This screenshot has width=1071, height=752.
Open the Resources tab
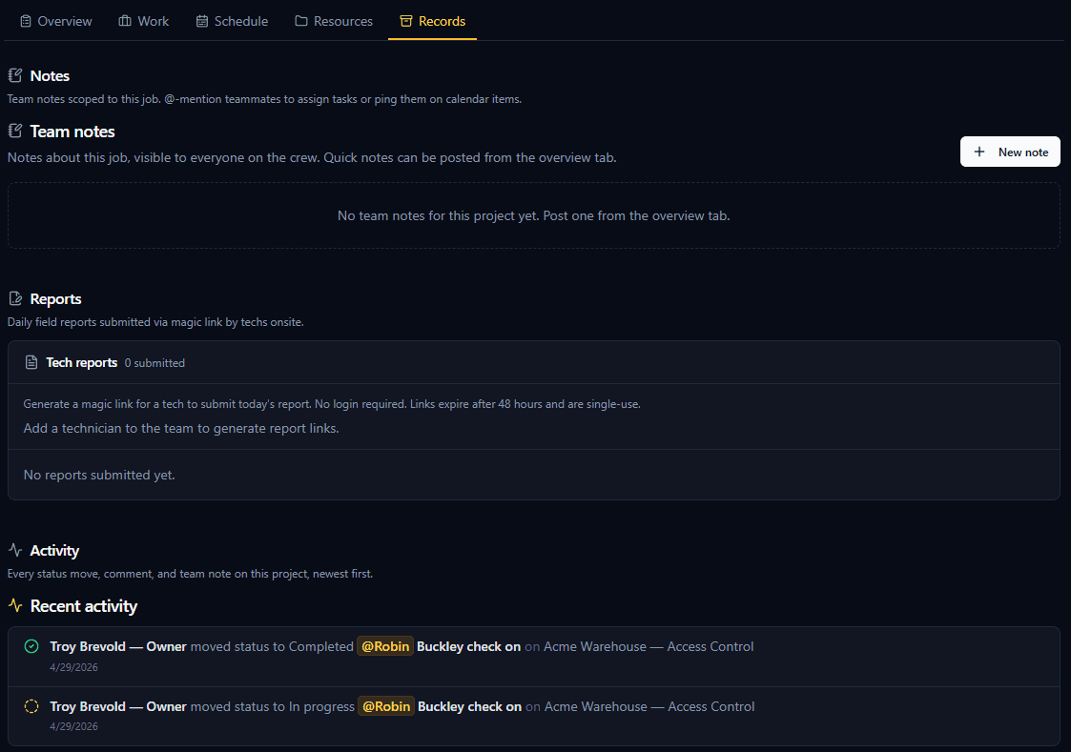tap(334, 21)
